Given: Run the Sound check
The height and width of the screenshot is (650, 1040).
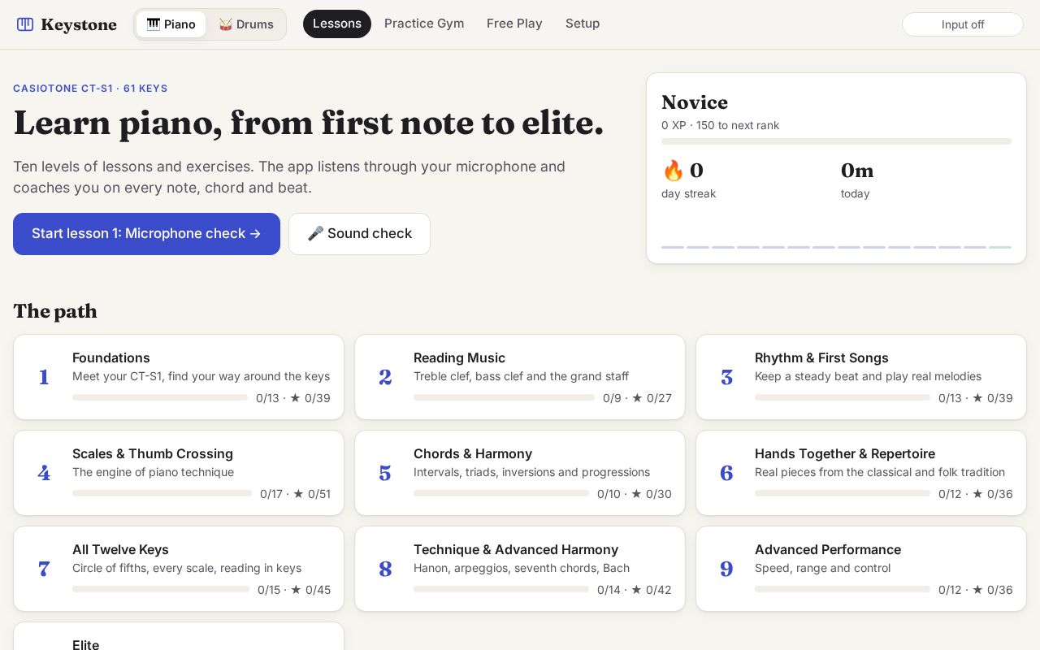Looking at the screenshot, I should point(359,234).
